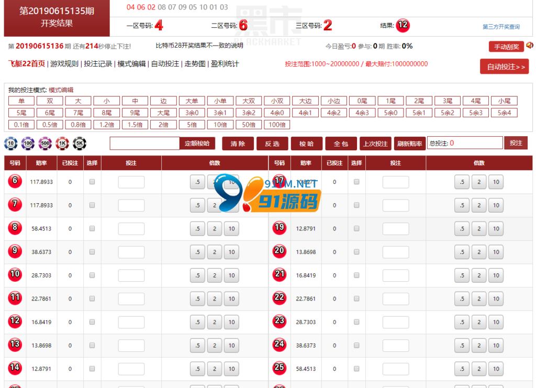Image resolution: width=536 pixels, height=388 pixels.
Task: Click the 10 multiplier in number 24 row
Action: click(x=496, y=346)
